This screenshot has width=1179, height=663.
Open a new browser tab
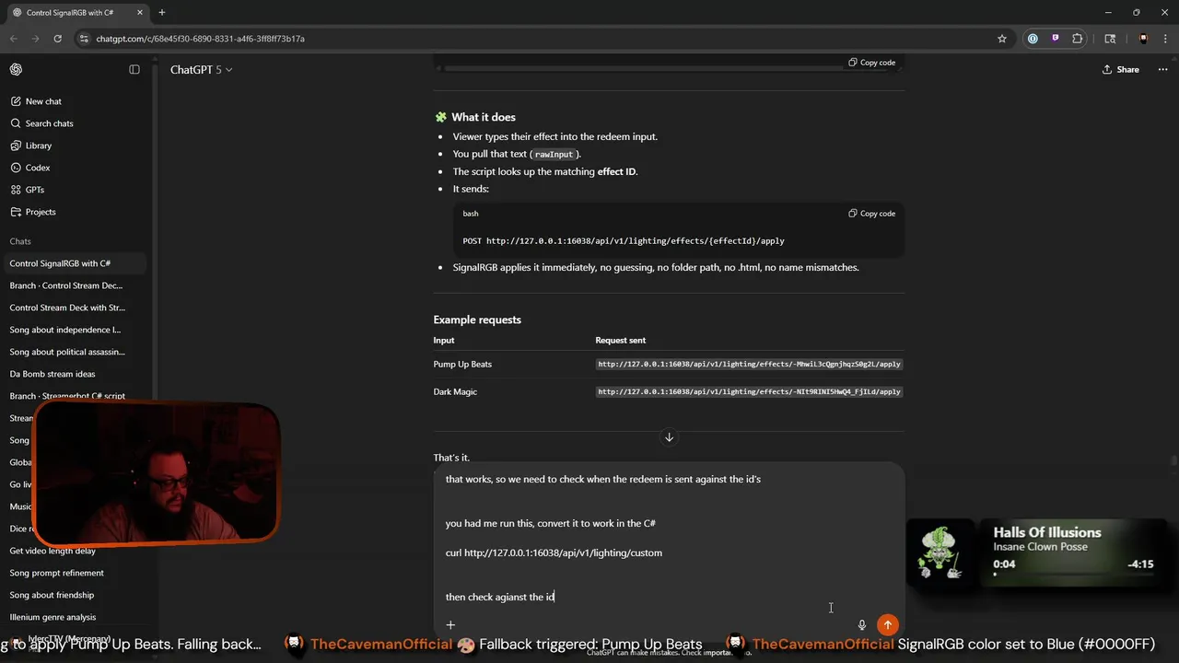coord(162,13)
